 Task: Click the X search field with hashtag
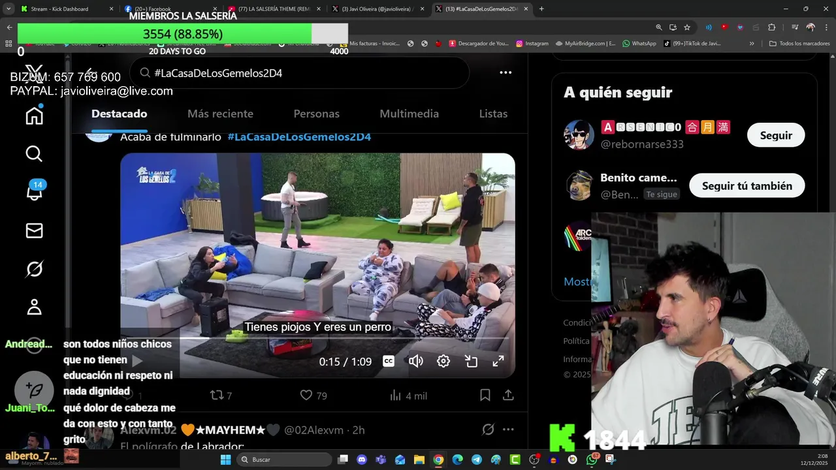[299, 72]
